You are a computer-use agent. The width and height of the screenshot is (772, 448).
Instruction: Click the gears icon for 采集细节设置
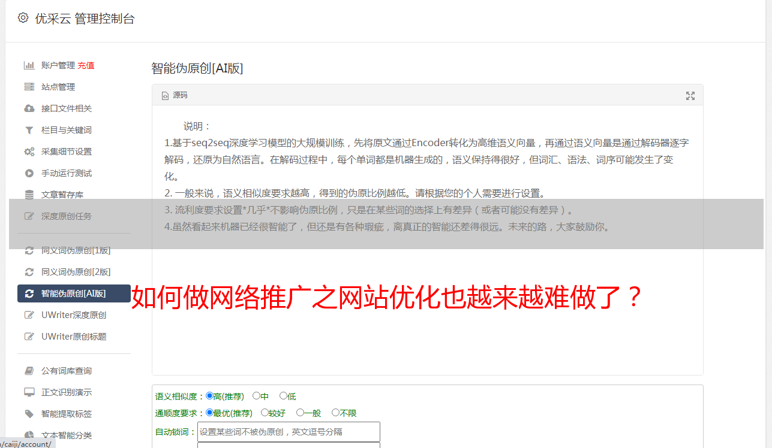pyautogui.click(x=29, y=152)
